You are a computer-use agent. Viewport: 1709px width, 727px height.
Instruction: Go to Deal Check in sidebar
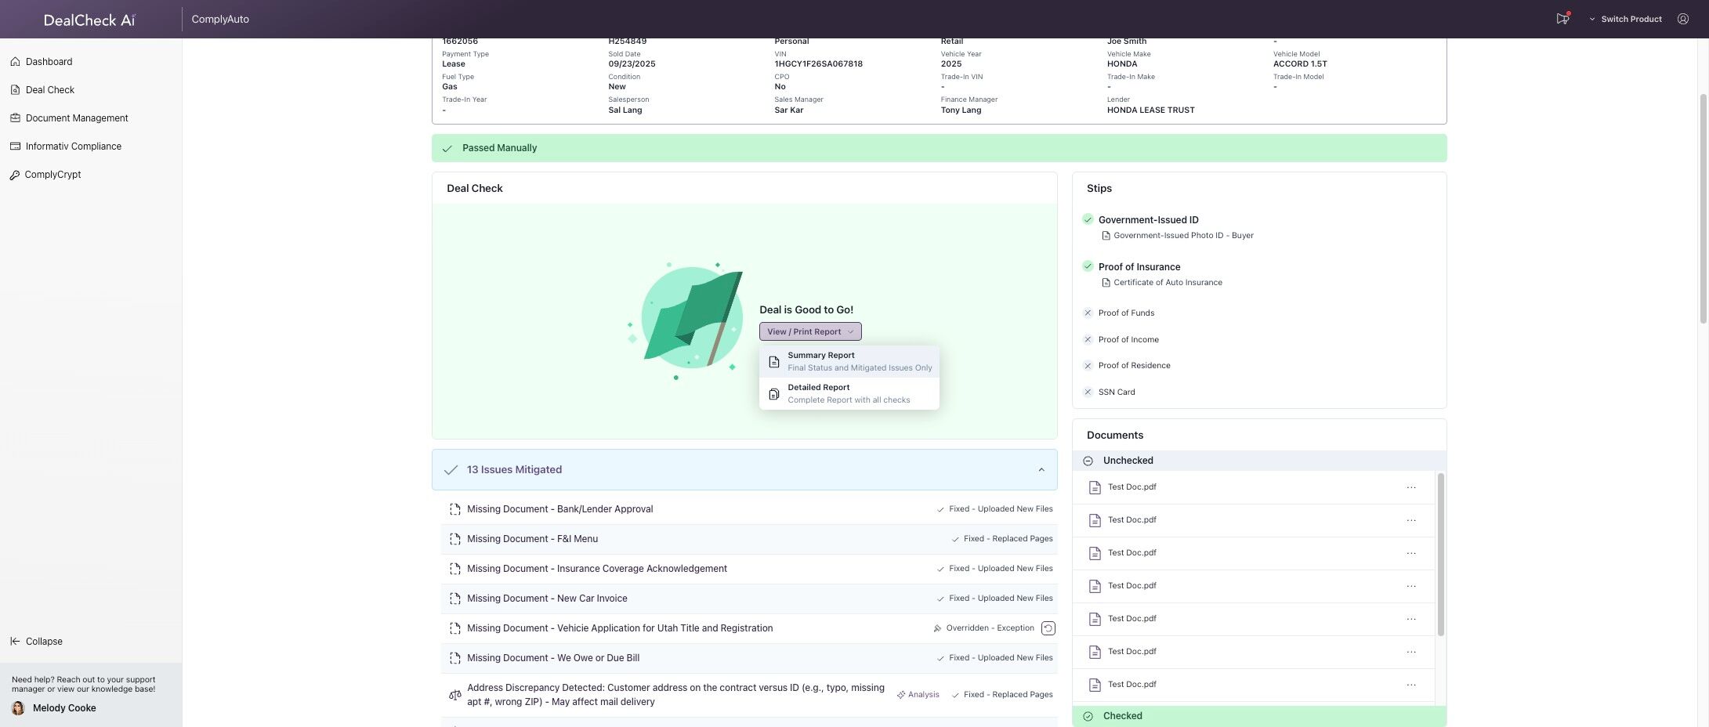(50, 90)
